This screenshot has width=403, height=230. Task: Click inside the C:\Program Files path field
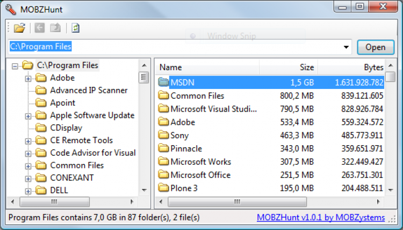[x=177, y=47]
